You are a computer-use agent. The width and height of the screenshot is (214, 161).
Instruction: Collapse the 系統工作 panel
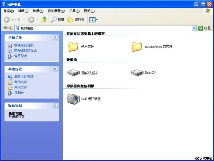tap(55, 38)
